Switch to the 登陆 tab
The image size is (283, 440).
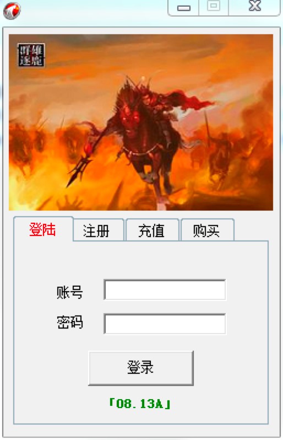click(x=43, y=229)
